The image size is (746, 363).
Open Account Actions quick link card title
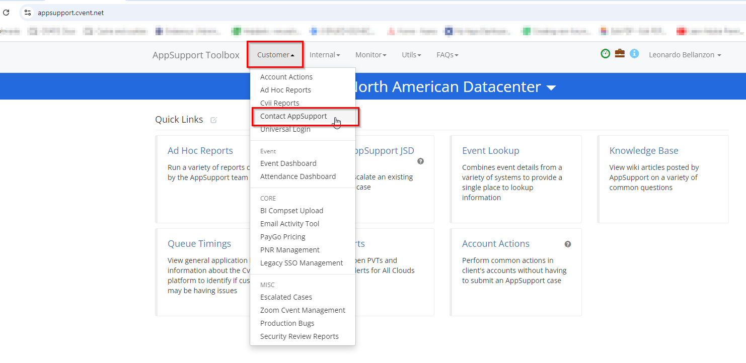(496, 244)
